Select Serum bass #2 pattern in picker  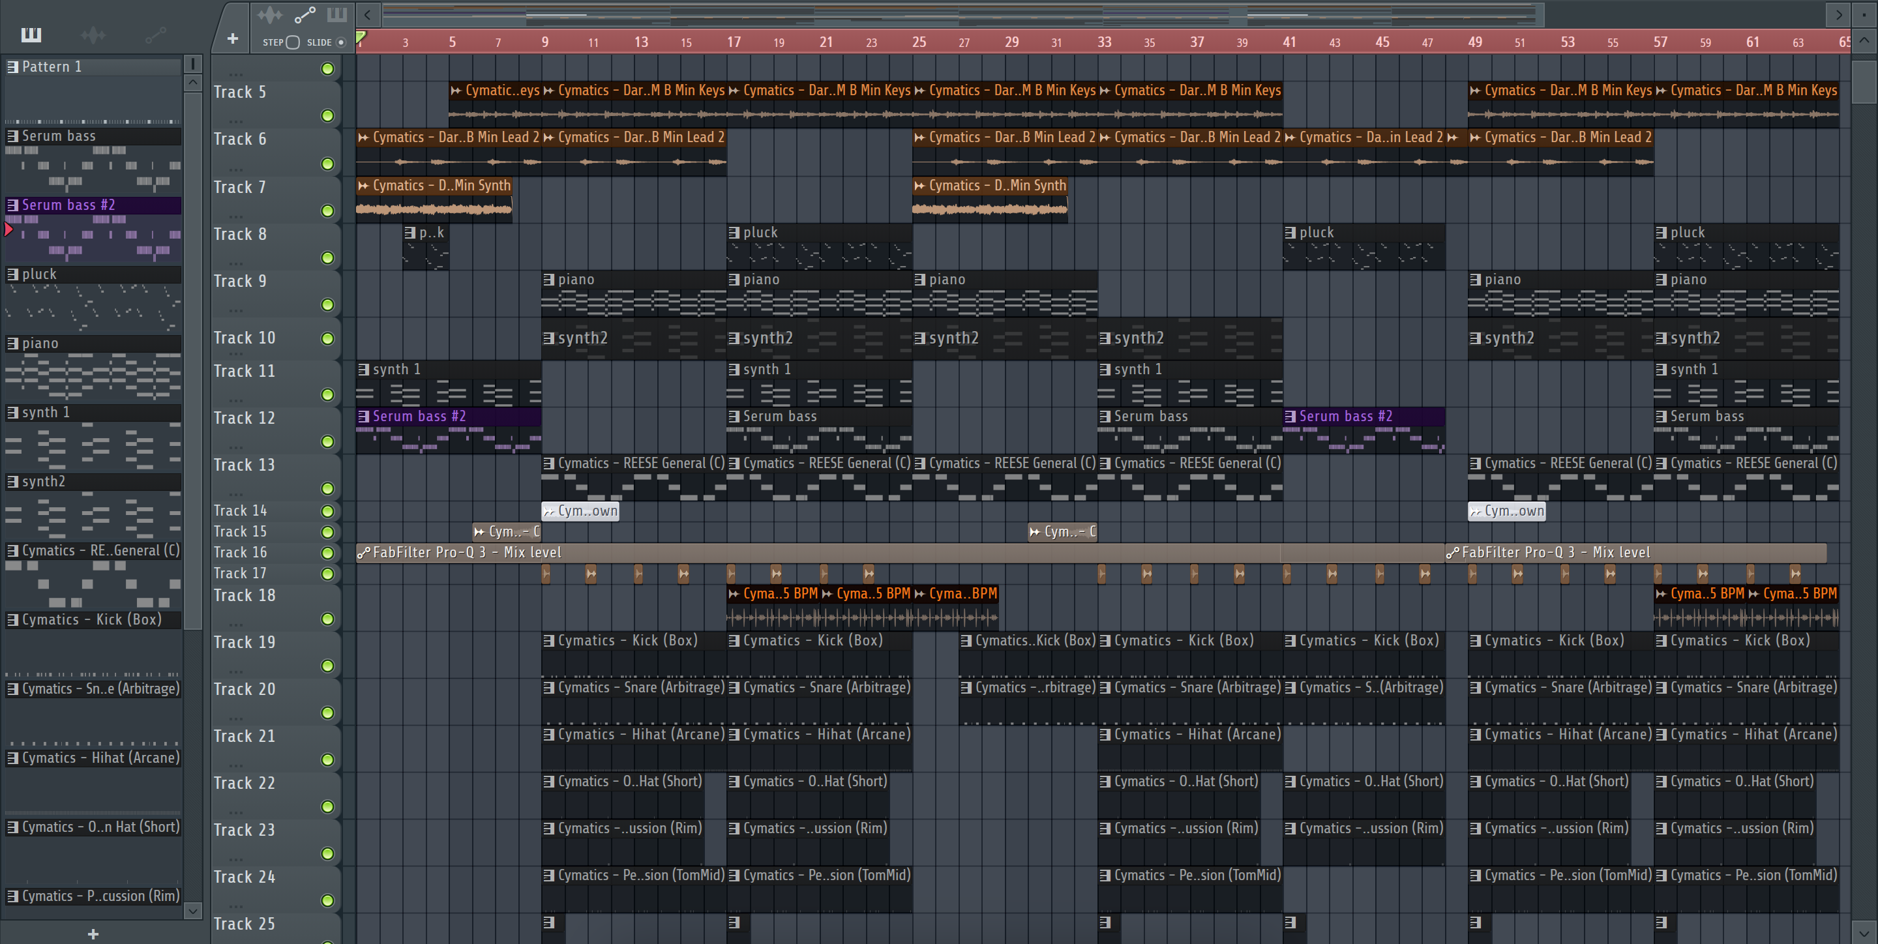(x=93, y=205)
